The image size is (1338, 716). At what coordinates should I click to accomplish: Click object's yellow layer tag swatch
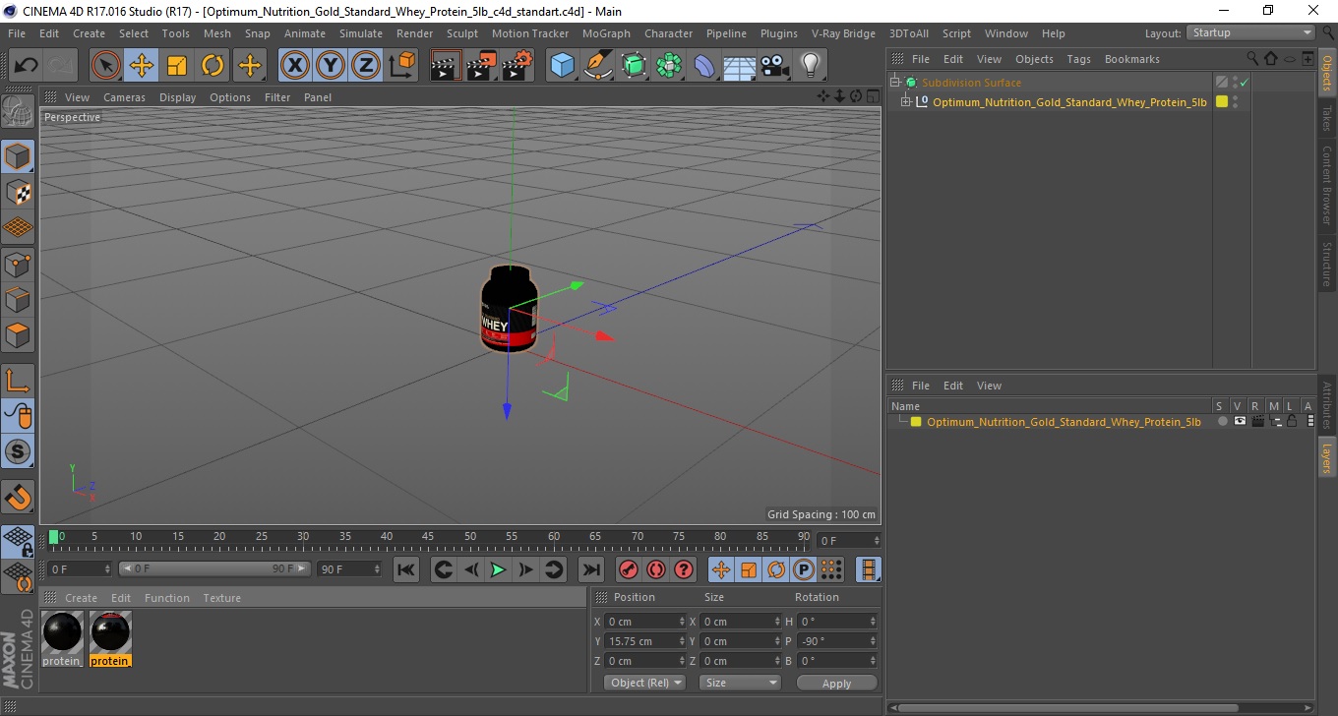coord(1222,101)
